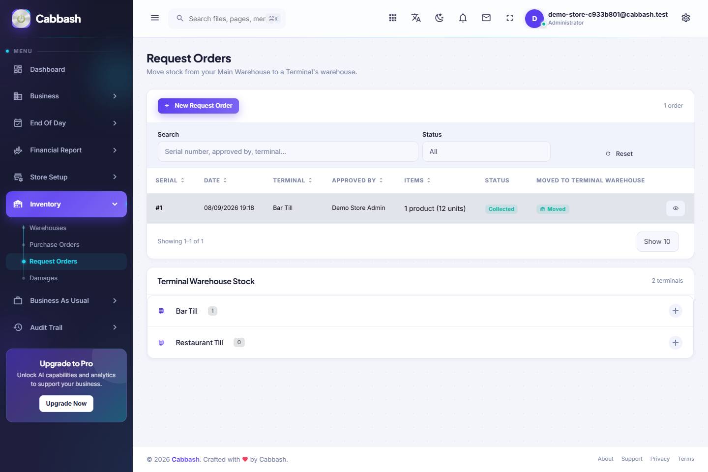The width and height of the screenshot is (708, 472).
Task: Open the notifications bell
Action: [463, 18]
